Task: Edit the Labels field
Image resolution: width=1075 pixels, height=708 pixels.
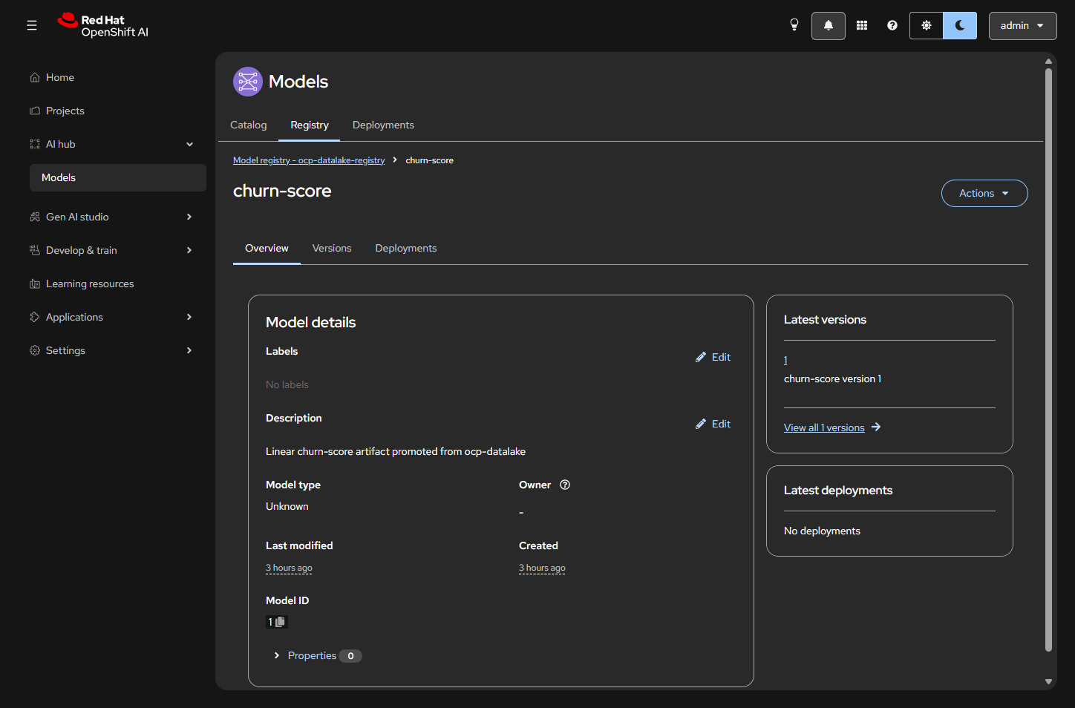Action: tap(713, 357)
